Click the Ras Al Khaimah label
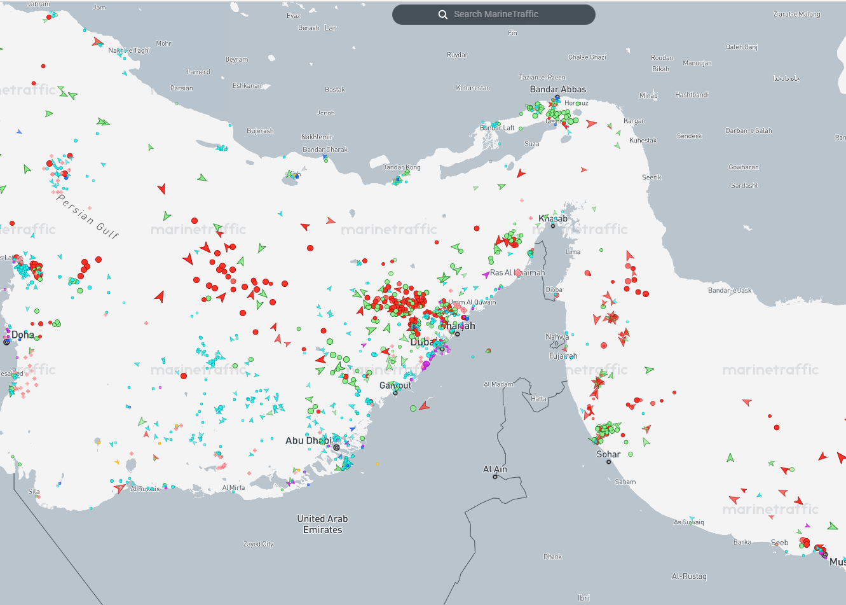The height and width of the screenshot is (605, 846). coord(517,273)
